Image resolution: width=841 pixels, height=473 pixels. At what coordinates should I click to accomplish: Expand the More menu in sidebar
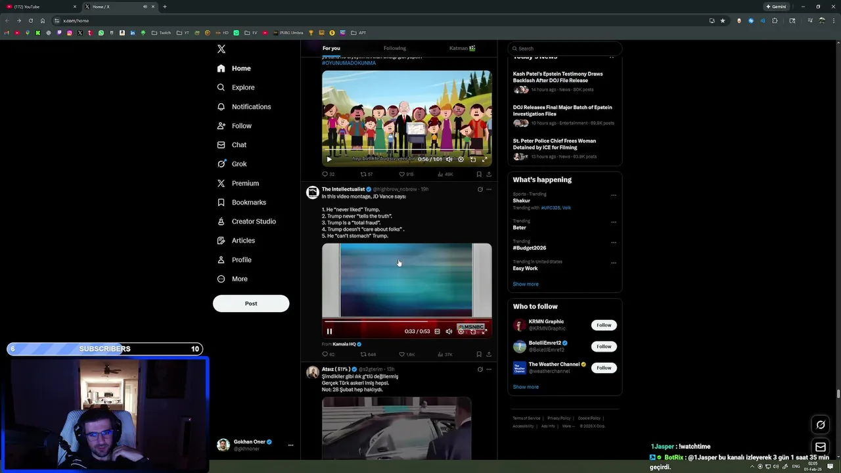point(232,279)
